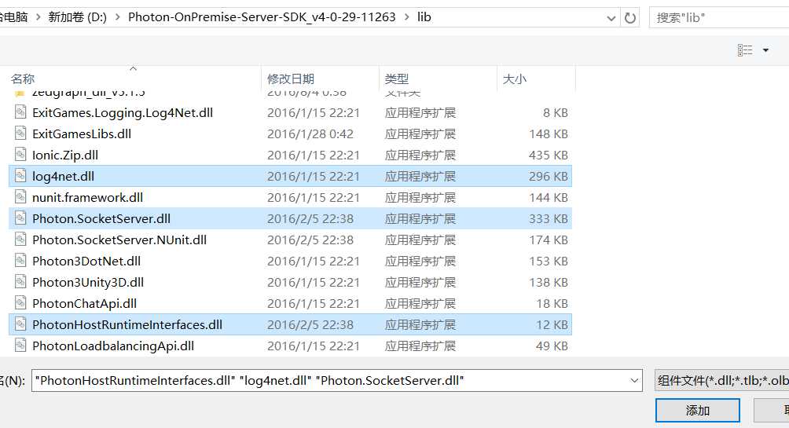Select file Photon3DotNet.dll

pyautogui.click(x=86, y=261)
